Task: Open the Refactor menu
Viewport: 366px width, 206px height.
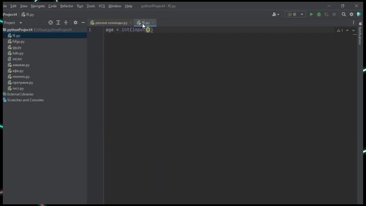Action: click(66, 6)
